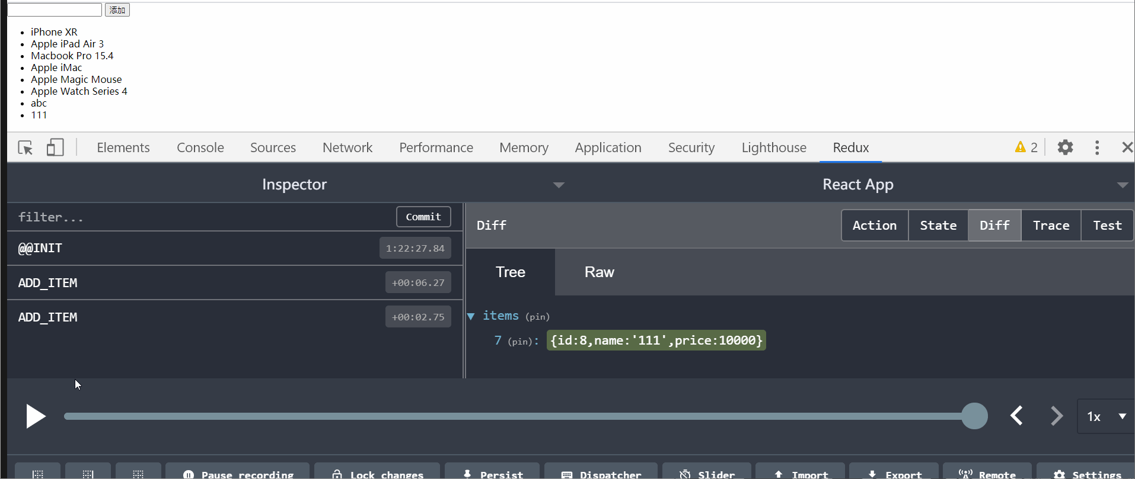The height and width of the screenshot is (479, 1135).
Task: Select the ADD_ITEM action at +00:02.75
Action: 235,317
